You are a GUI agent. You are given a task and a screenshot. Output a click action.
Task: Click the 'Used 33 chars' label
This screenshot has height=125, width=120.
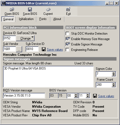tap(84, 63)
